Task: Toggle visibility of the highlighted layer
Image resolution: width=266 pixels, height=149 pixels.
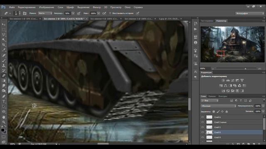Action: tap(202, 132)
